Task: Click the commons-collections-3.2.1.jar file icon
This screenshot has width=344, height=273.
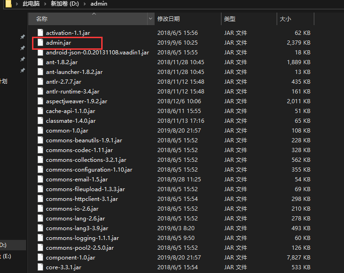Action: [40, 160]
